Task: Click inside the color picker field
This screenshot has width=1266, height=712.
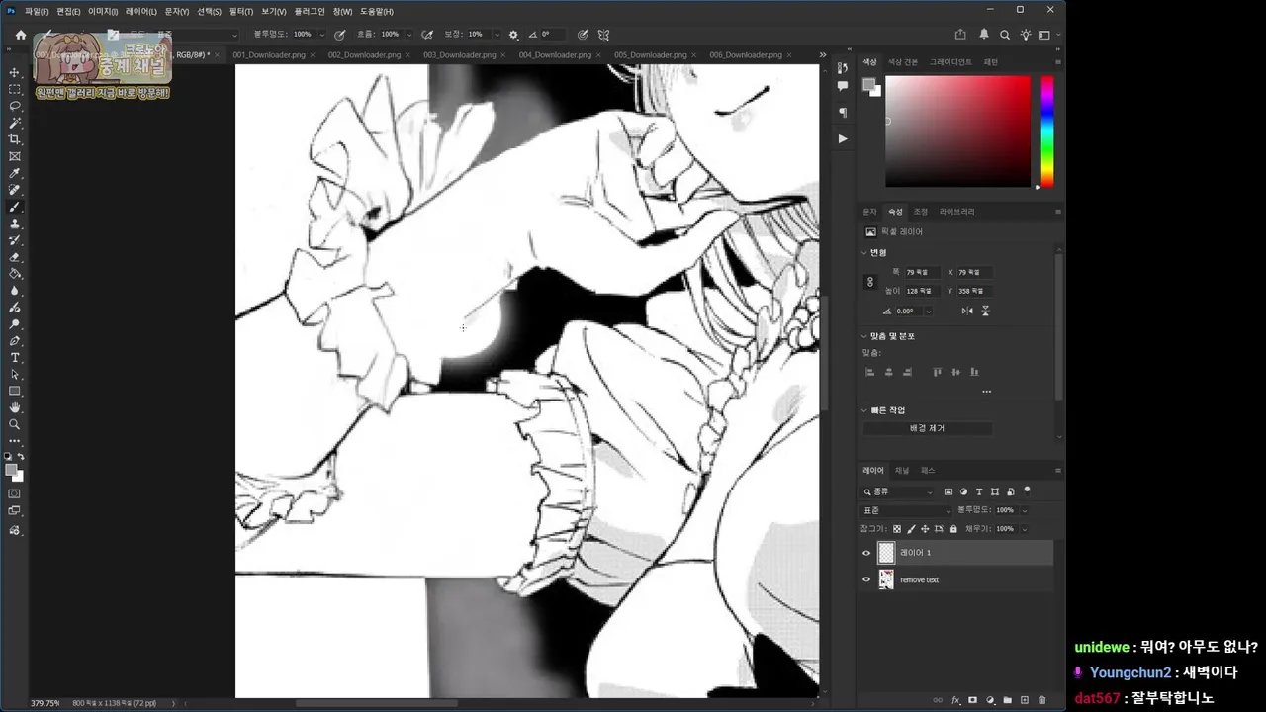Action: [x=957, y=132]
